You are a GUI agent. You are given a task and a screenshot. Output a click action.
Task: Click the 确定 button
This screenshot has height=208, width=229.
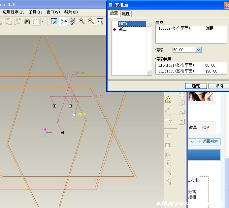pos(196,86)
